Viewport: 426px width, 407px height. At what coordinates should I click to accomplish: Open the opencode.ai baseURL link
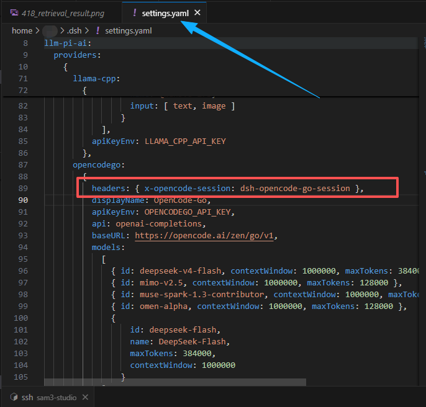[204, 235]
